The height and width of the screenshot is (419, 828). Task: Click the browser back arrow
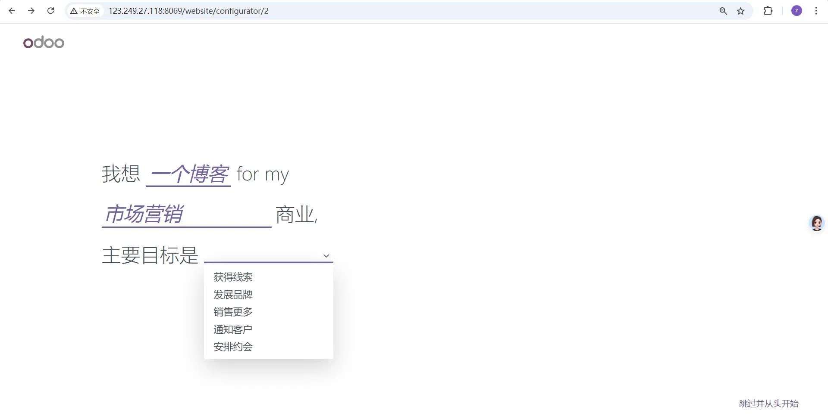pyautogui.click(x=12, y=11)
